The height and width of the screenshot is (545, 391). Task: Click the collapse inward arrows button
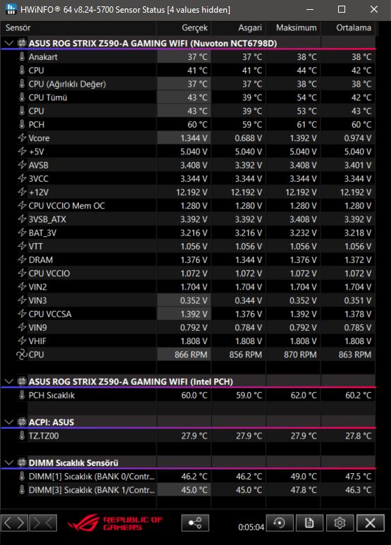pyautogui.click(x=43, y=522)
